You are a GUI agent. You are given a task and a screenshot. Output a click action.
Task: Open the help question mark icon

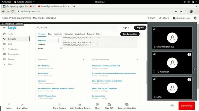196,18
